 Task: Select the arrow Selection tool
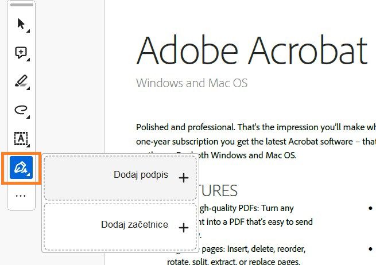click(21, 24)
